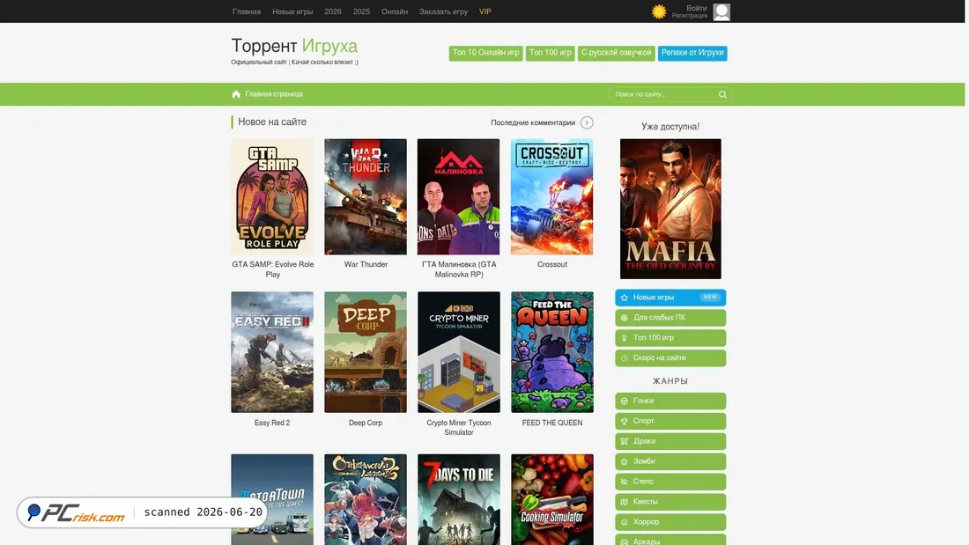Open Скоро на сайте sidebar button
Image resolution: width=969 pixels, height=545 pixels.
pyautogui.click(x=670, y=357)
